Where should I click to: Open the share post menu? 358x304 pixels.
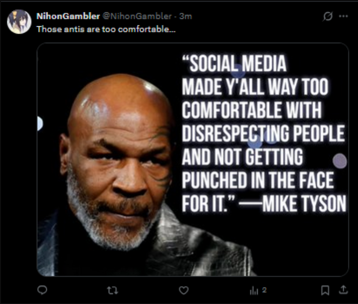pos(343,290)
